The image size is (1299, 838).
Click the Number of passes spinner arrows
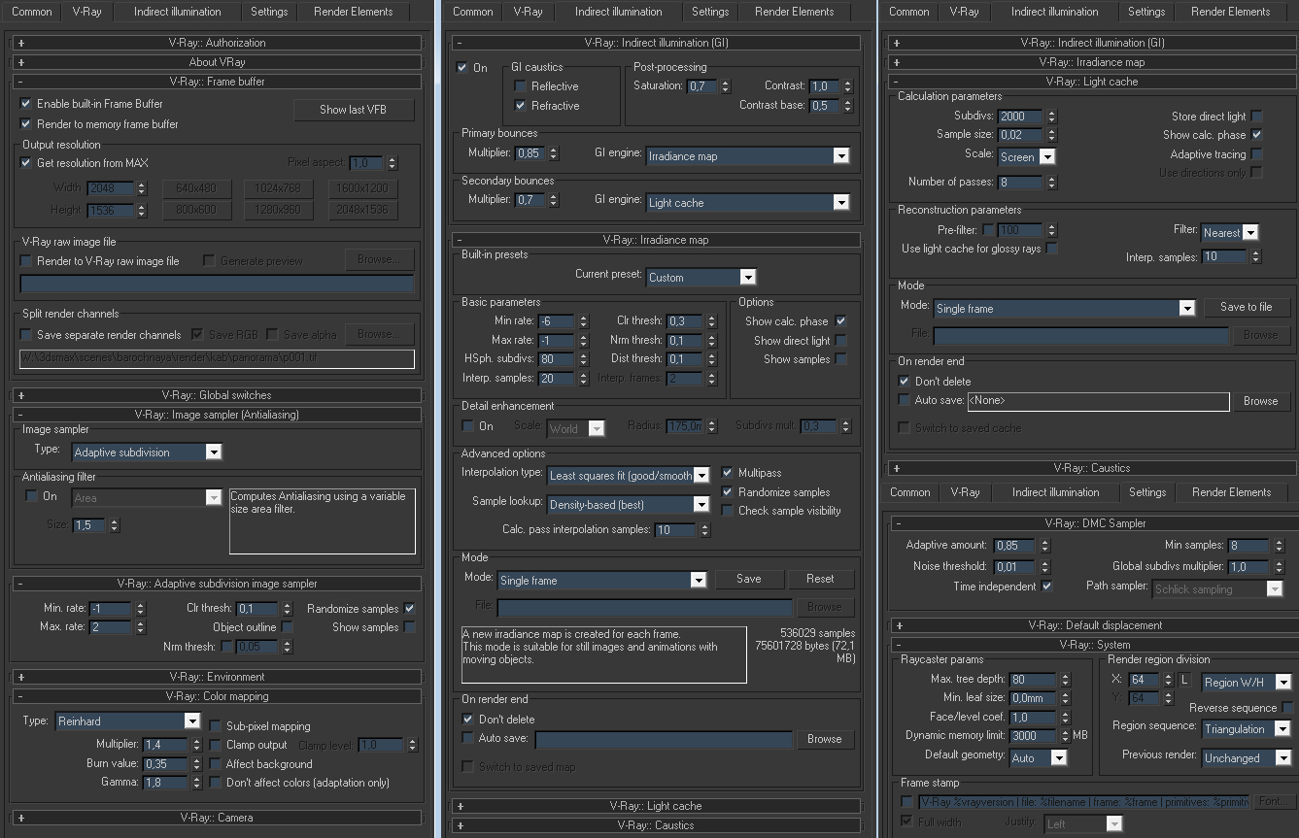tap(1051, 183)
